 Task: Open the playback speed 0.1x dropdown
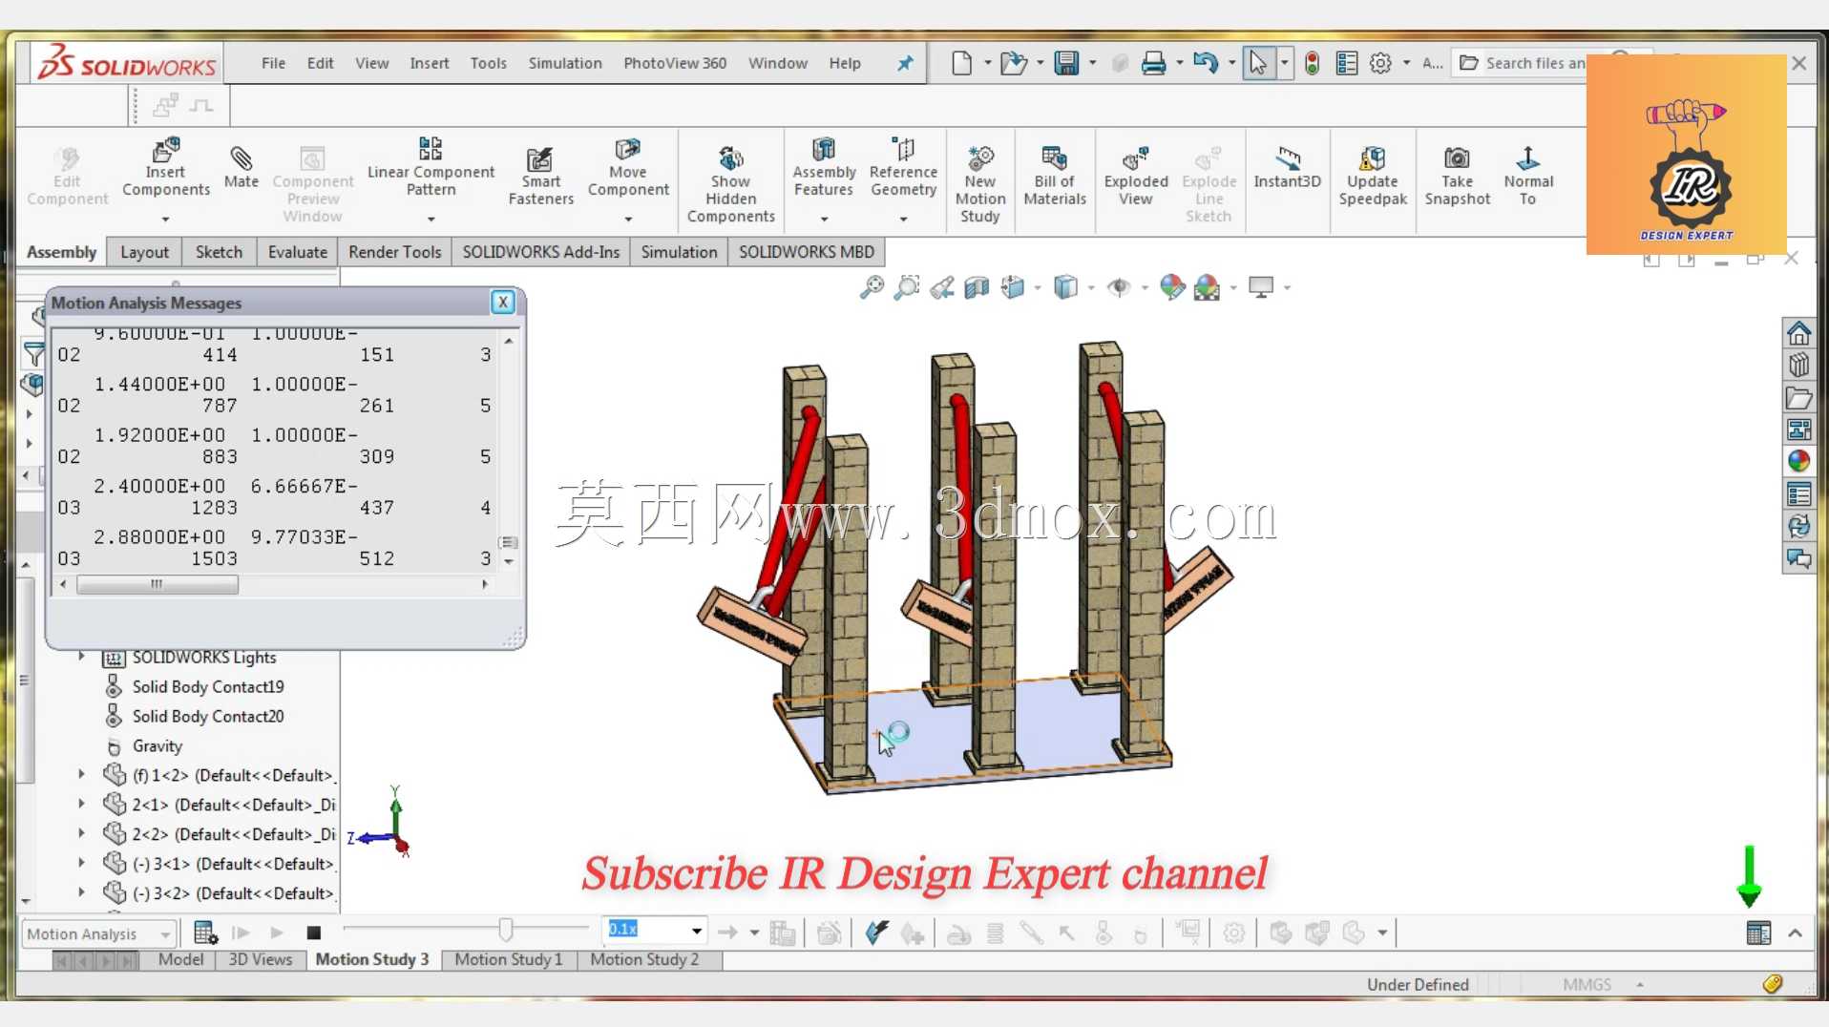697,931
